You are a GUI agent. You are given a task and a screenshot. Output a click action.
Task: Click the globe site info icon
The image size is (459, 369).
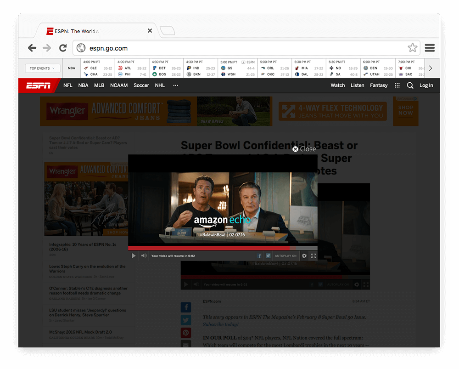coord(81,48)
